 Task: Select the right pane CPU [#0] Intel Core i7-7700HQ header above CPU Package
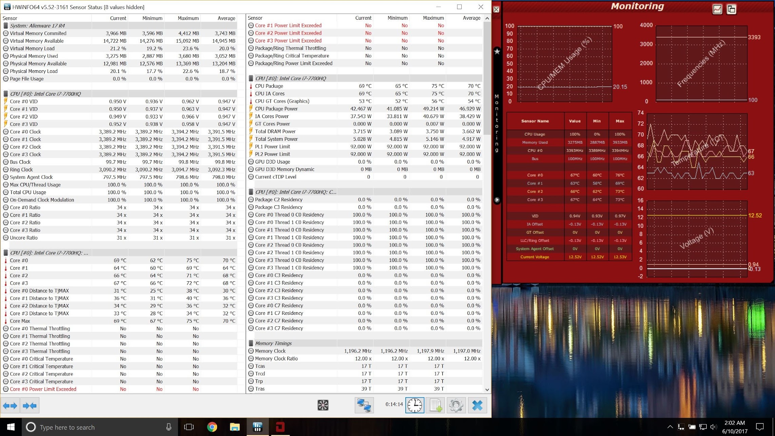click(364, 78)
